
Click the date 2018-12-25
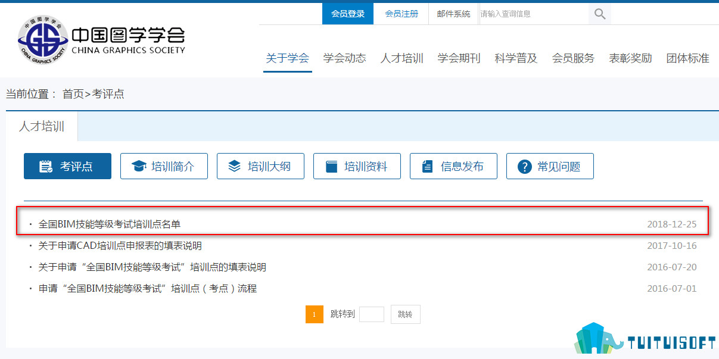[x=672, y=224]
